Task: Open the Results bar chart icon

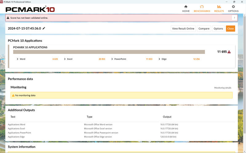Action: tap(219, 7)
